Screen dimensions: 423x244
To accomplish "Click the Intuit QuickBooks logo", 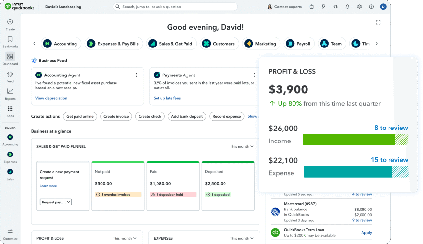I will point(20,7).
